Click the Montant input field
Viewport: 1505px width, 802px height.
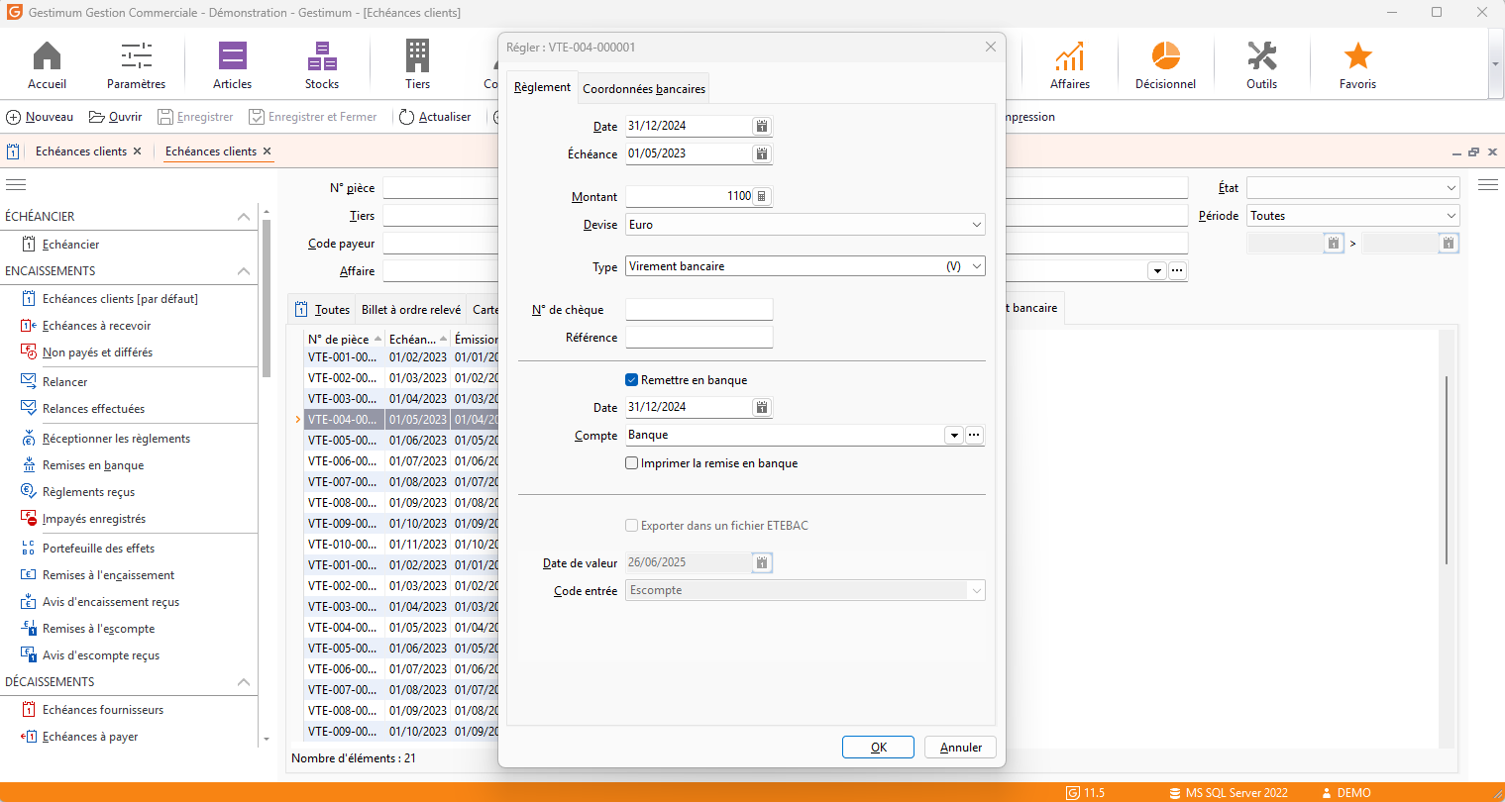pos(689,196)
